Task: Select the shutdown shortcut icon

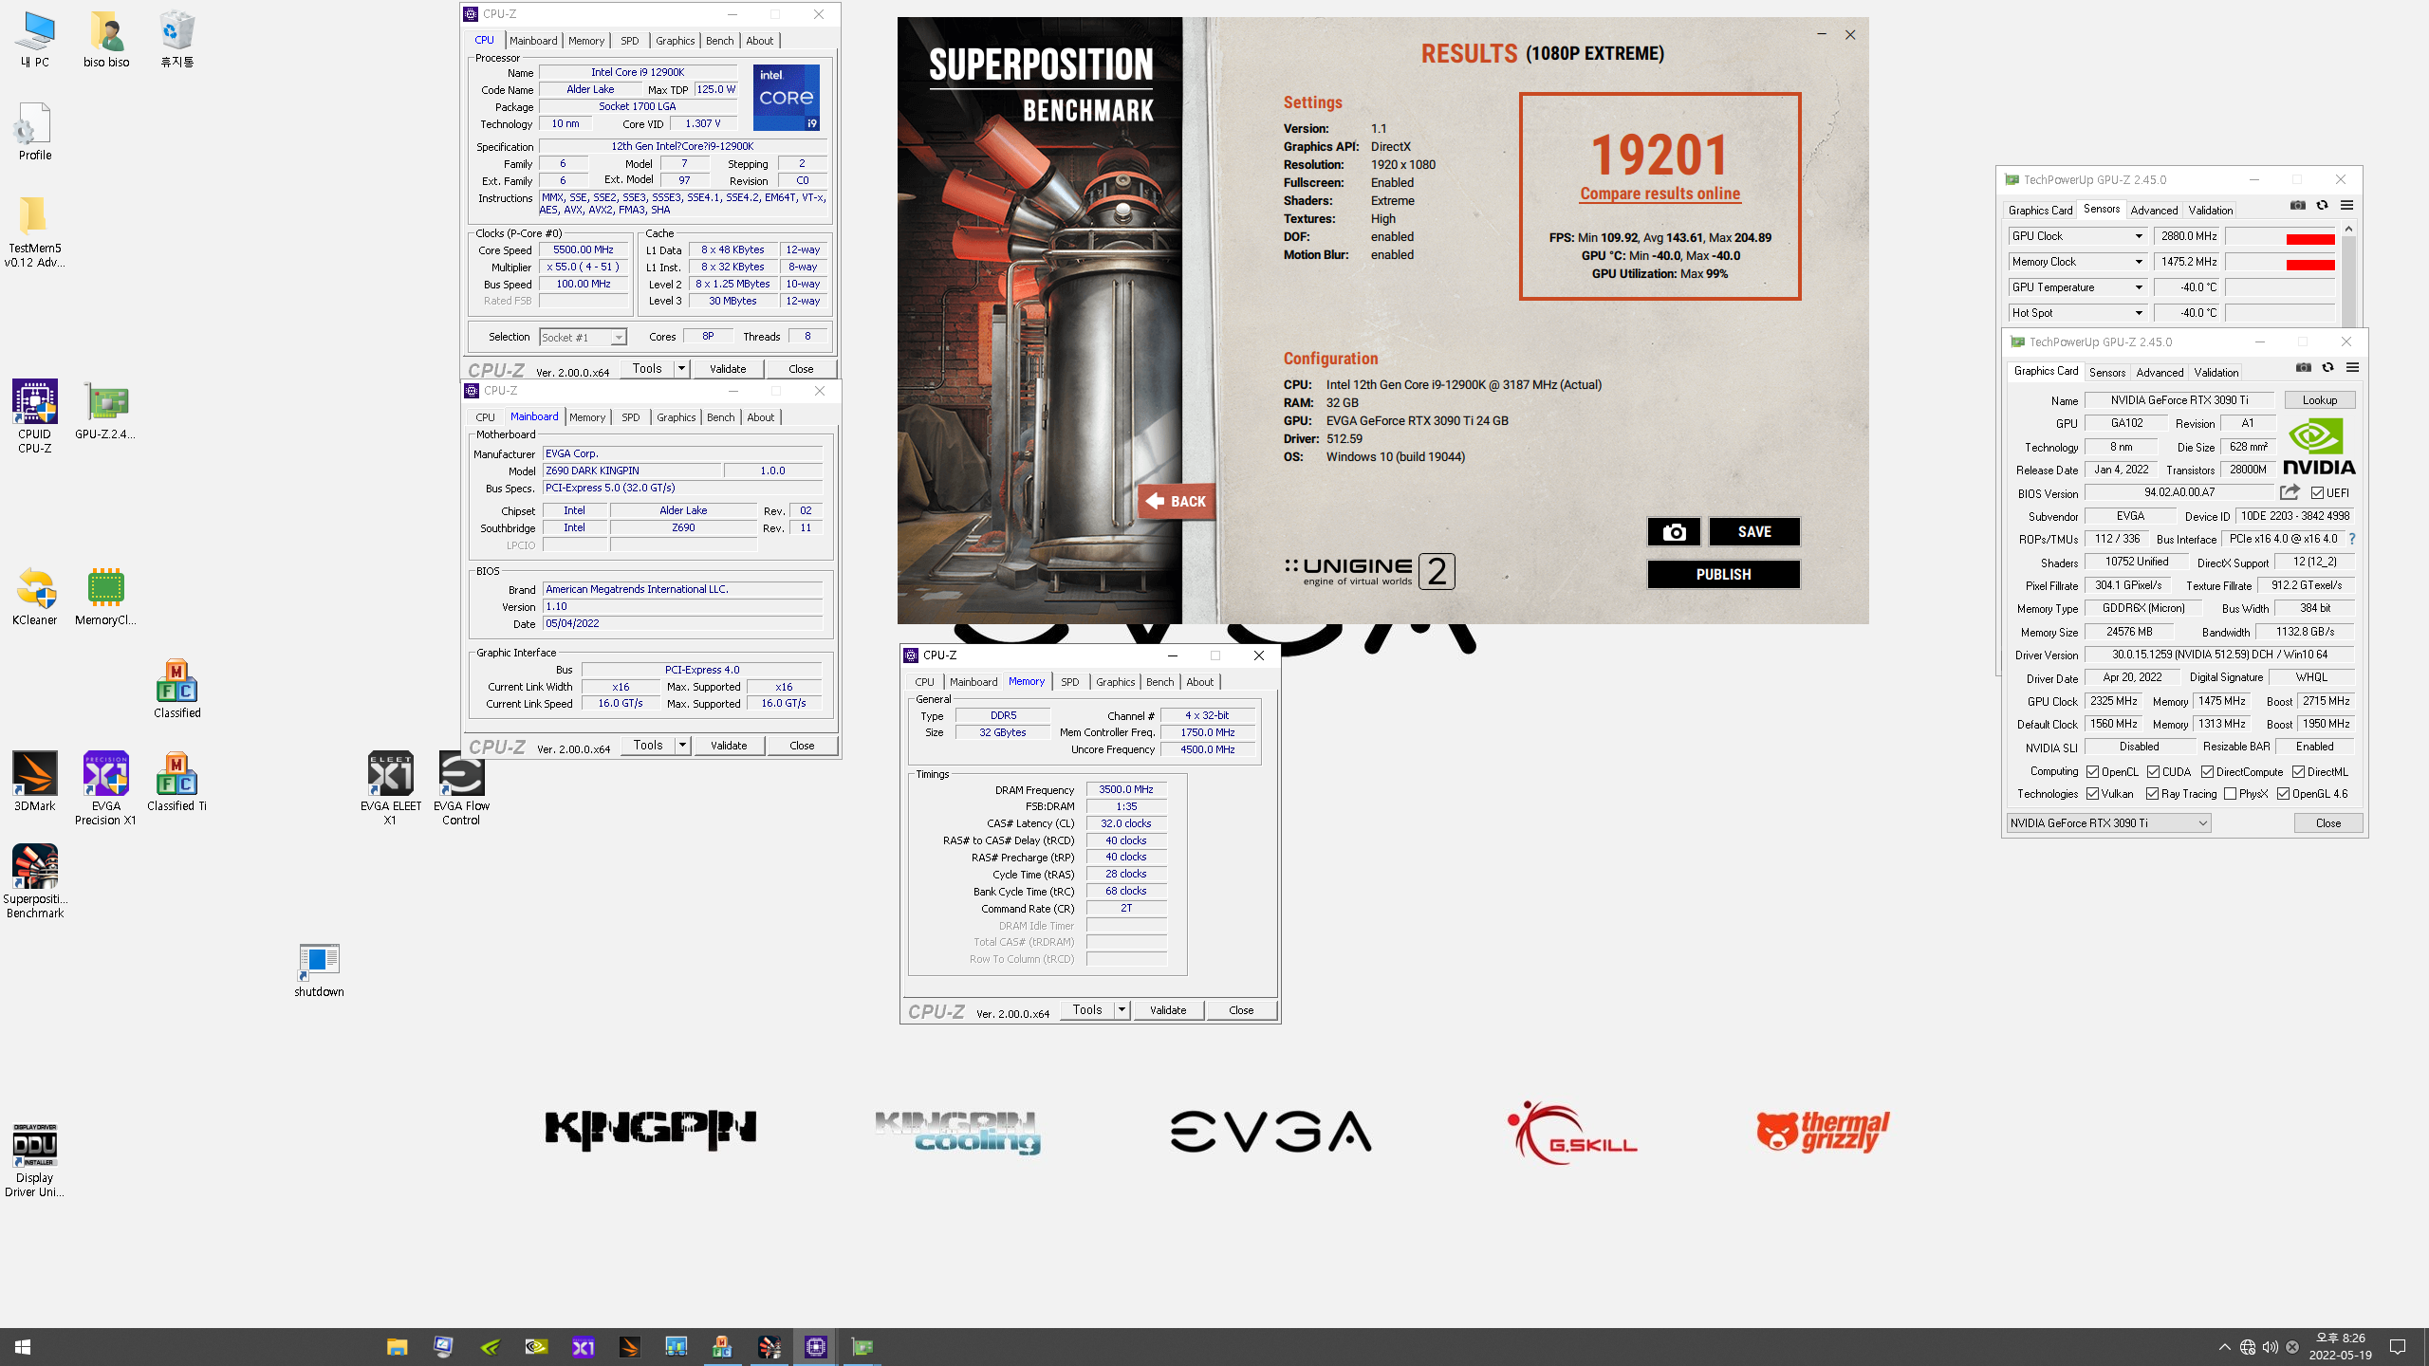Action: [x=319, y=969]
